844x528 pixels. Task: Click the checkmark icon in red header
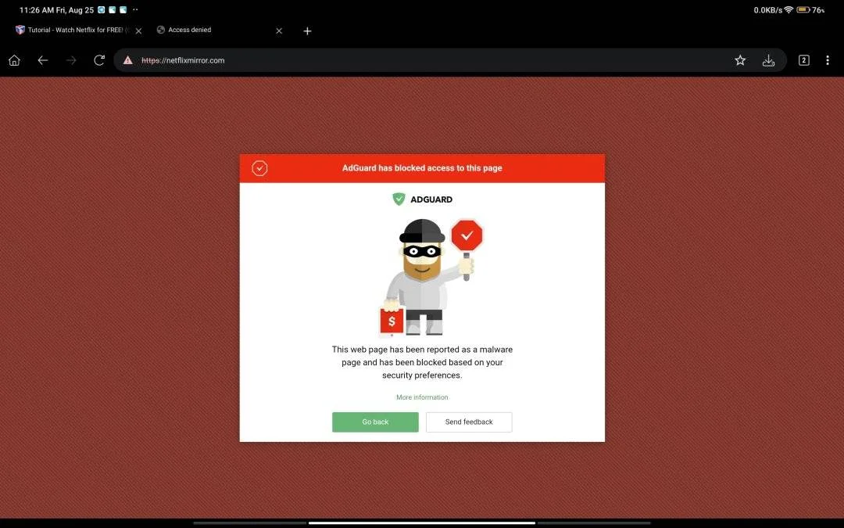(x=259, y=168)
